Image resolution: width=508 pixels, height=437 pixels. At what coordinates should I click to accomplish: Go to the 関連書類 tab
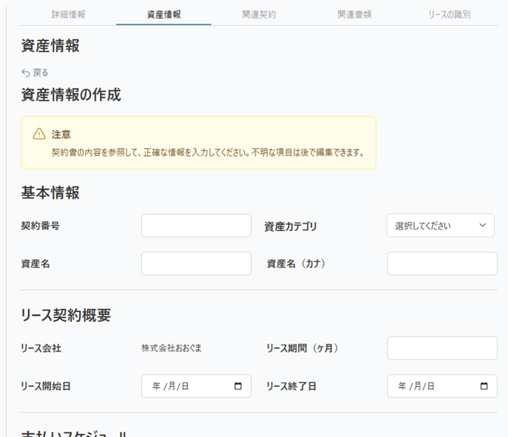tap(354, 14)
